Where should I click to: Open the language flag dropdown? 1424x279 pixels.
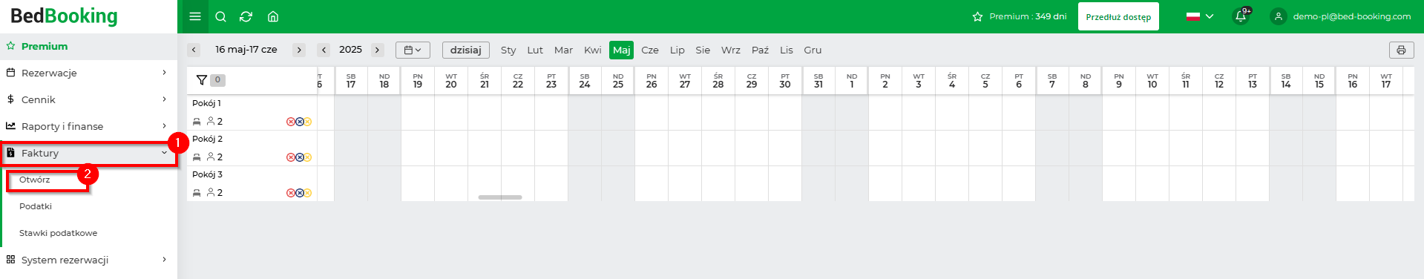tap(1200, 16)
